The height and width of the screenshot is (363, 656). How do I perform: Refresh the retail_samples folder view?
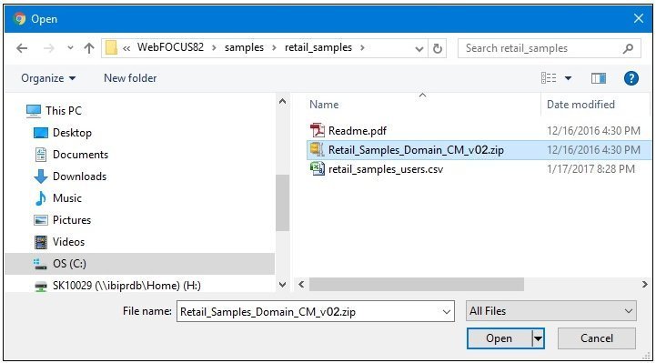coord(438,48)
